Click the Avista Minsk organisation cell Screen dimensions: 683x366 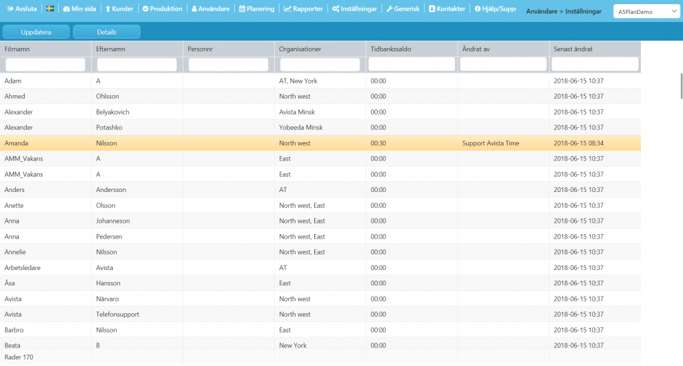pos(297,112)
